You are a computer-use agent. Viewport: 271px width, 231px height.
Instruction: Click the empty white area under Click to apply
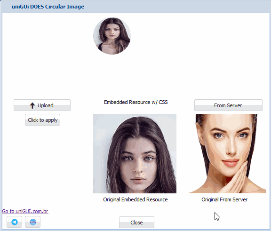42,164
